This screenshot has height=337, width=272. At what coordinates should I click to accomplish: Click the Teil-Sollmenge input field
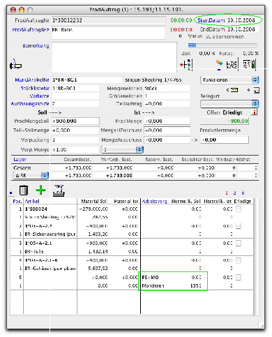click(x=75, y=130)
